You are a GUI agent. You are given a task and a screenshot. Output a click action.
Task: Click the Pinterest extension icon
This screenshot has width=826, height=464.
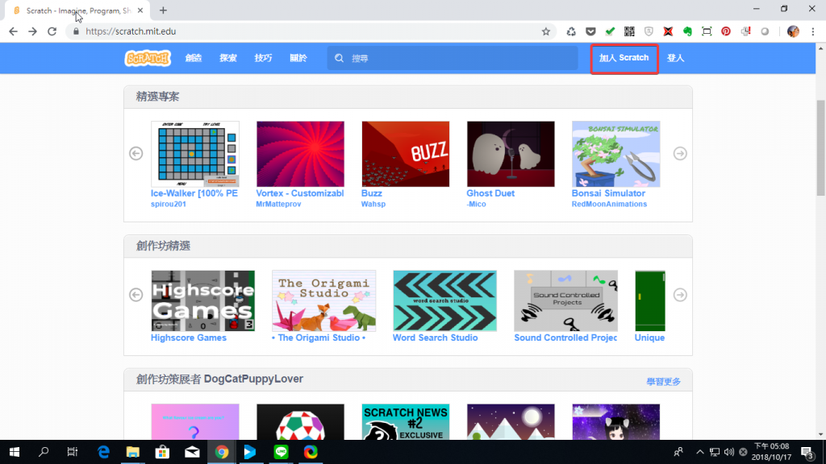click(726, 31)
